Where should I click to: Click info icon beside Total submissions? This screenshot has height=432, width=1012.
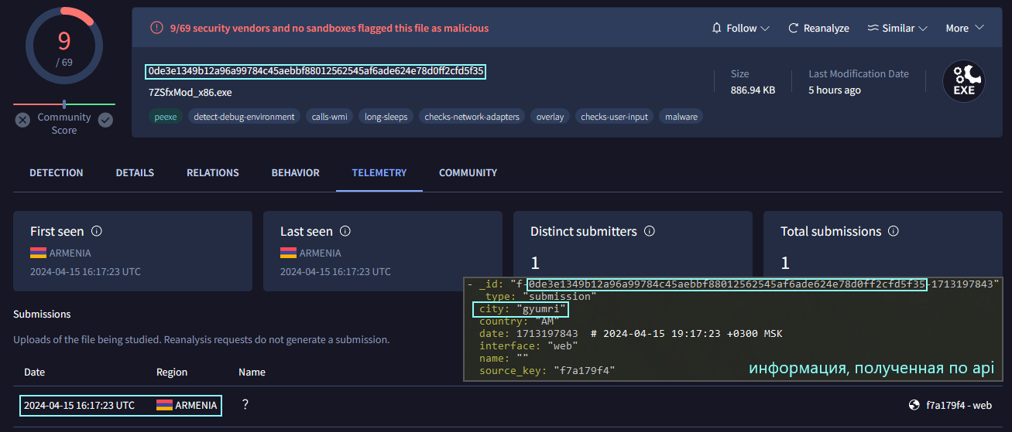point(894,231)
